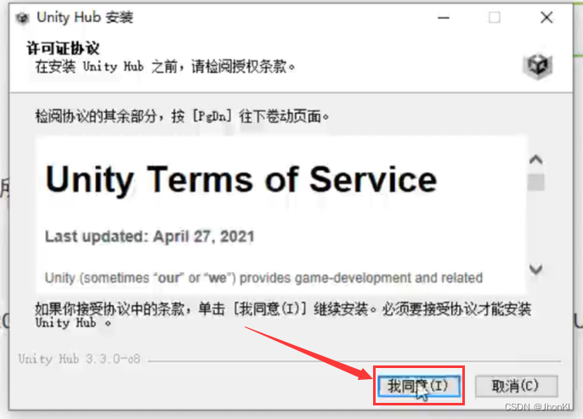Screen dimensions: 583x419
Task: Click the Unity Hub title bar icon
Action: pos(22,18)
